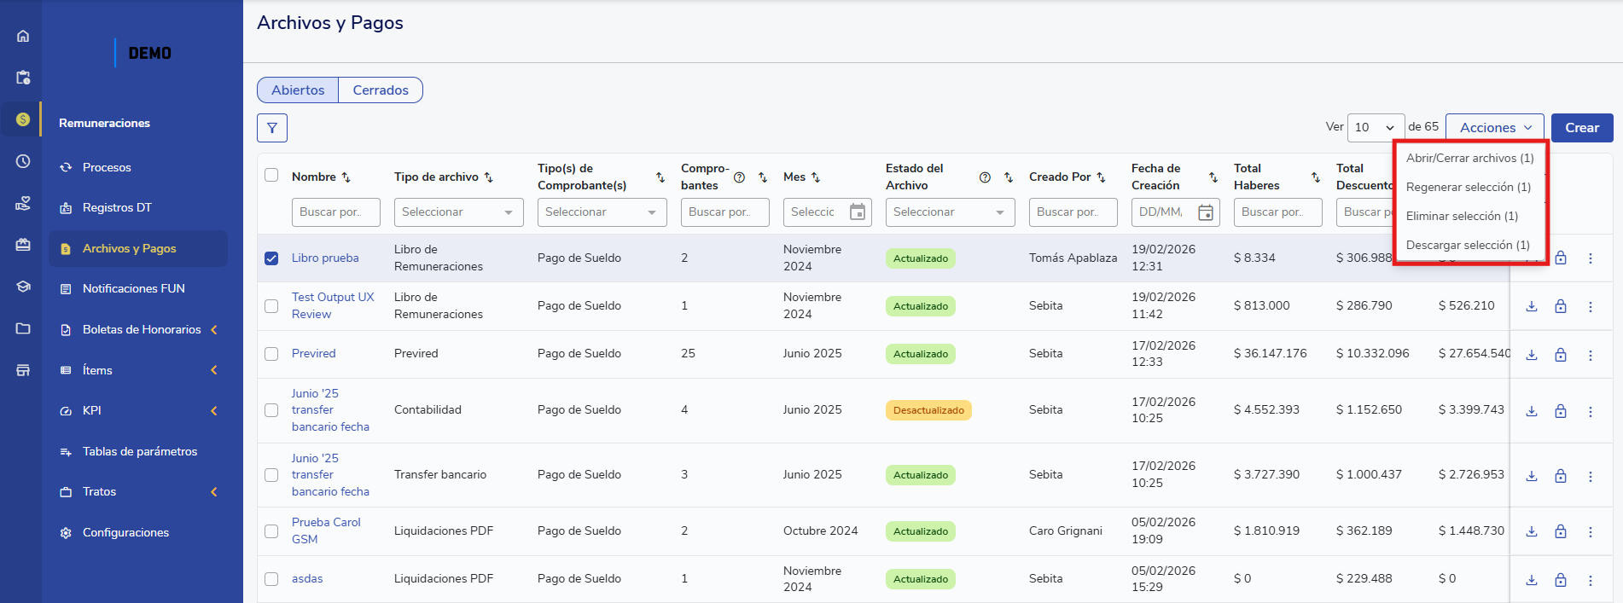The image size is (1623, 603).
Task: Open the Tipo de archivo filter dropdown
Action: coord(458,212)
